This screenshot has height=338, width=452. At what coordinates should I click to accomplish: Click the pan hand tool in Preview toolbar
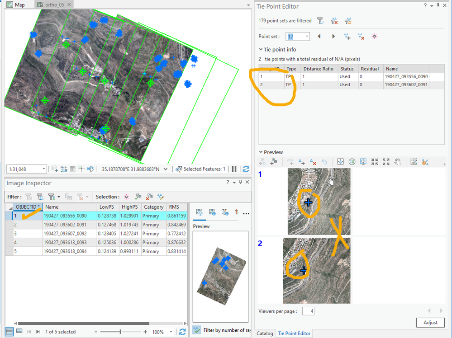(397, 162)
